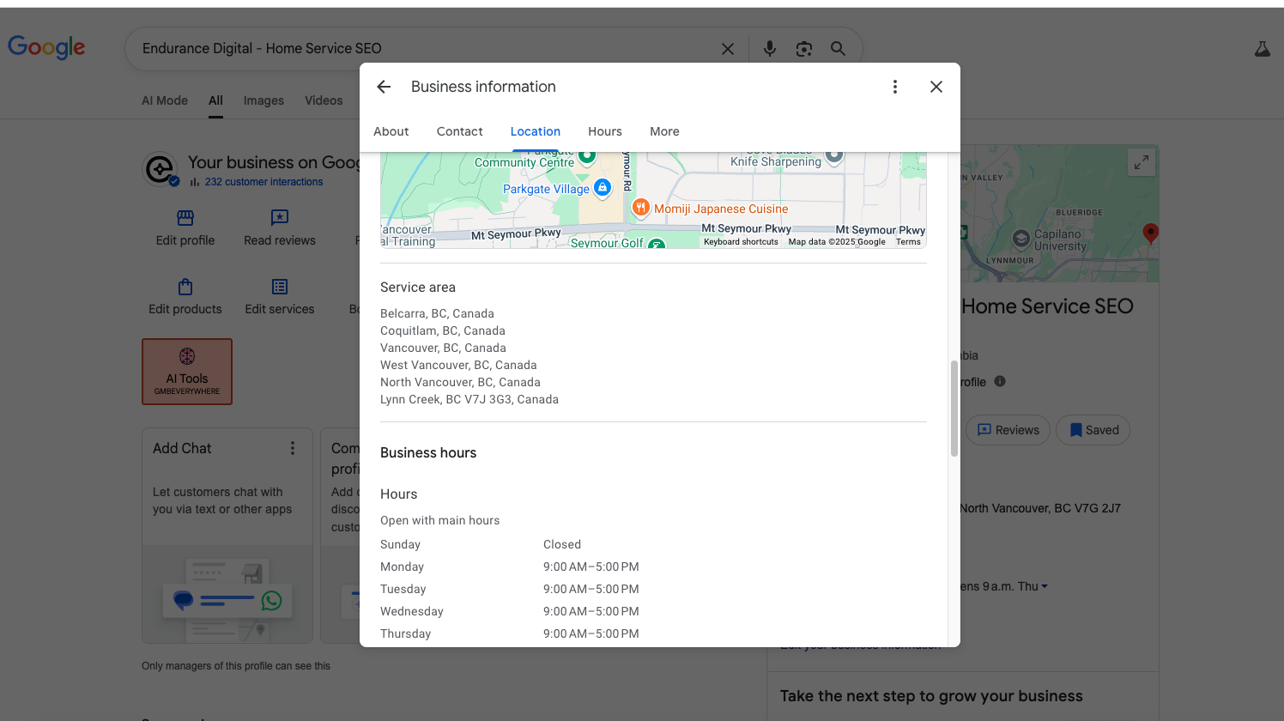Open the More tab
Image resolution: width=1284 pixels, height=721 pixels.
664,131
